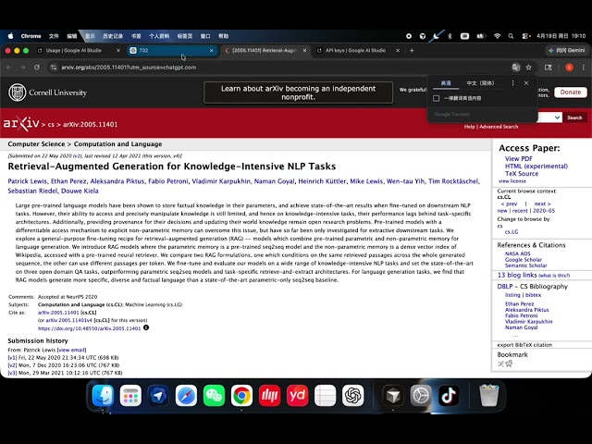Open the site information icon in address bar
592x444 pixels.
click(x=54, y=68)
